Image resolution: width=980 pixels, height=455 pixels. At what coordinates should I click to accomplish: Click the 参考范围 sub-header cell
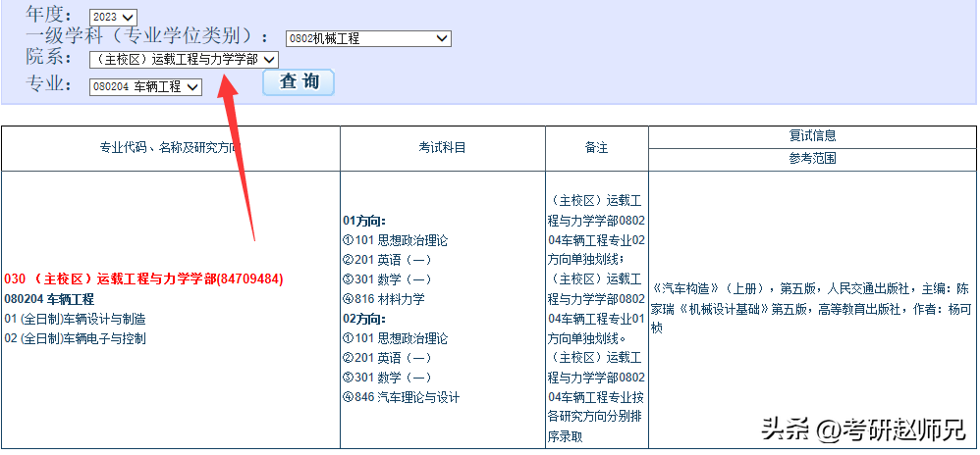tap(812, 159)
